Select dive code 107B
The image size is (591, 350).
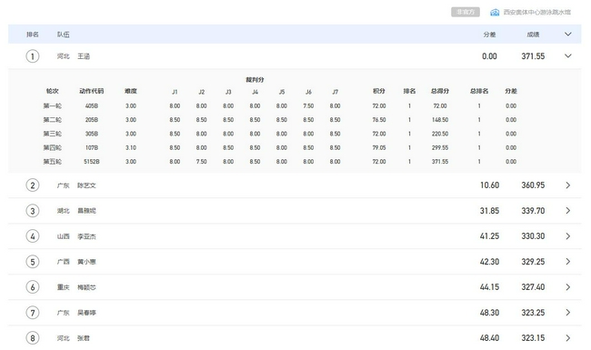coord(92,147)
